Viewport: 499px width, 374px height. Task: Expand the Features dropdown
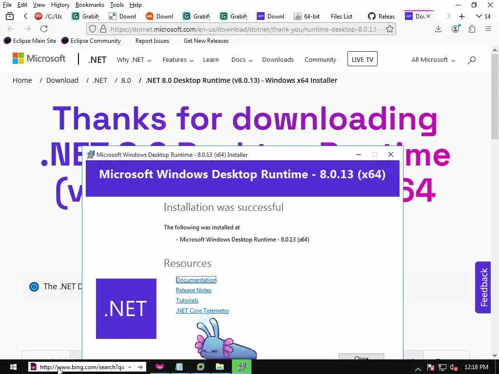pyautogui.click(x=178, y=60)
